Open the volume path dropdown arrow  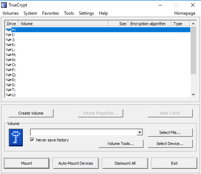coord(140,132)
